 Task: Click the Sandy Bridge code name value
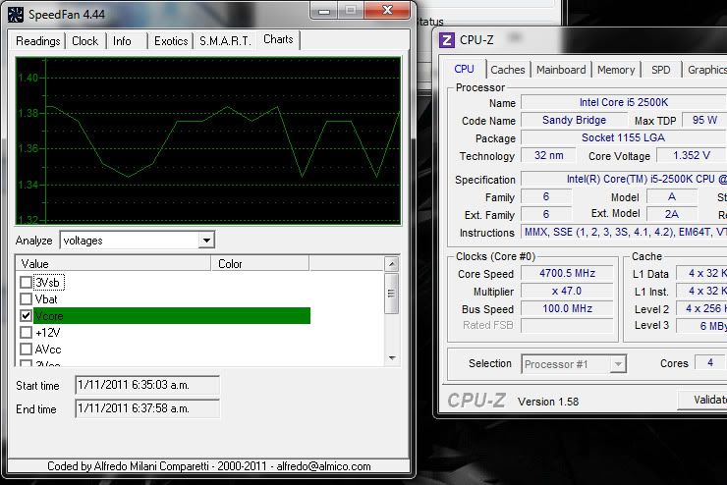(x=574, y=121)
